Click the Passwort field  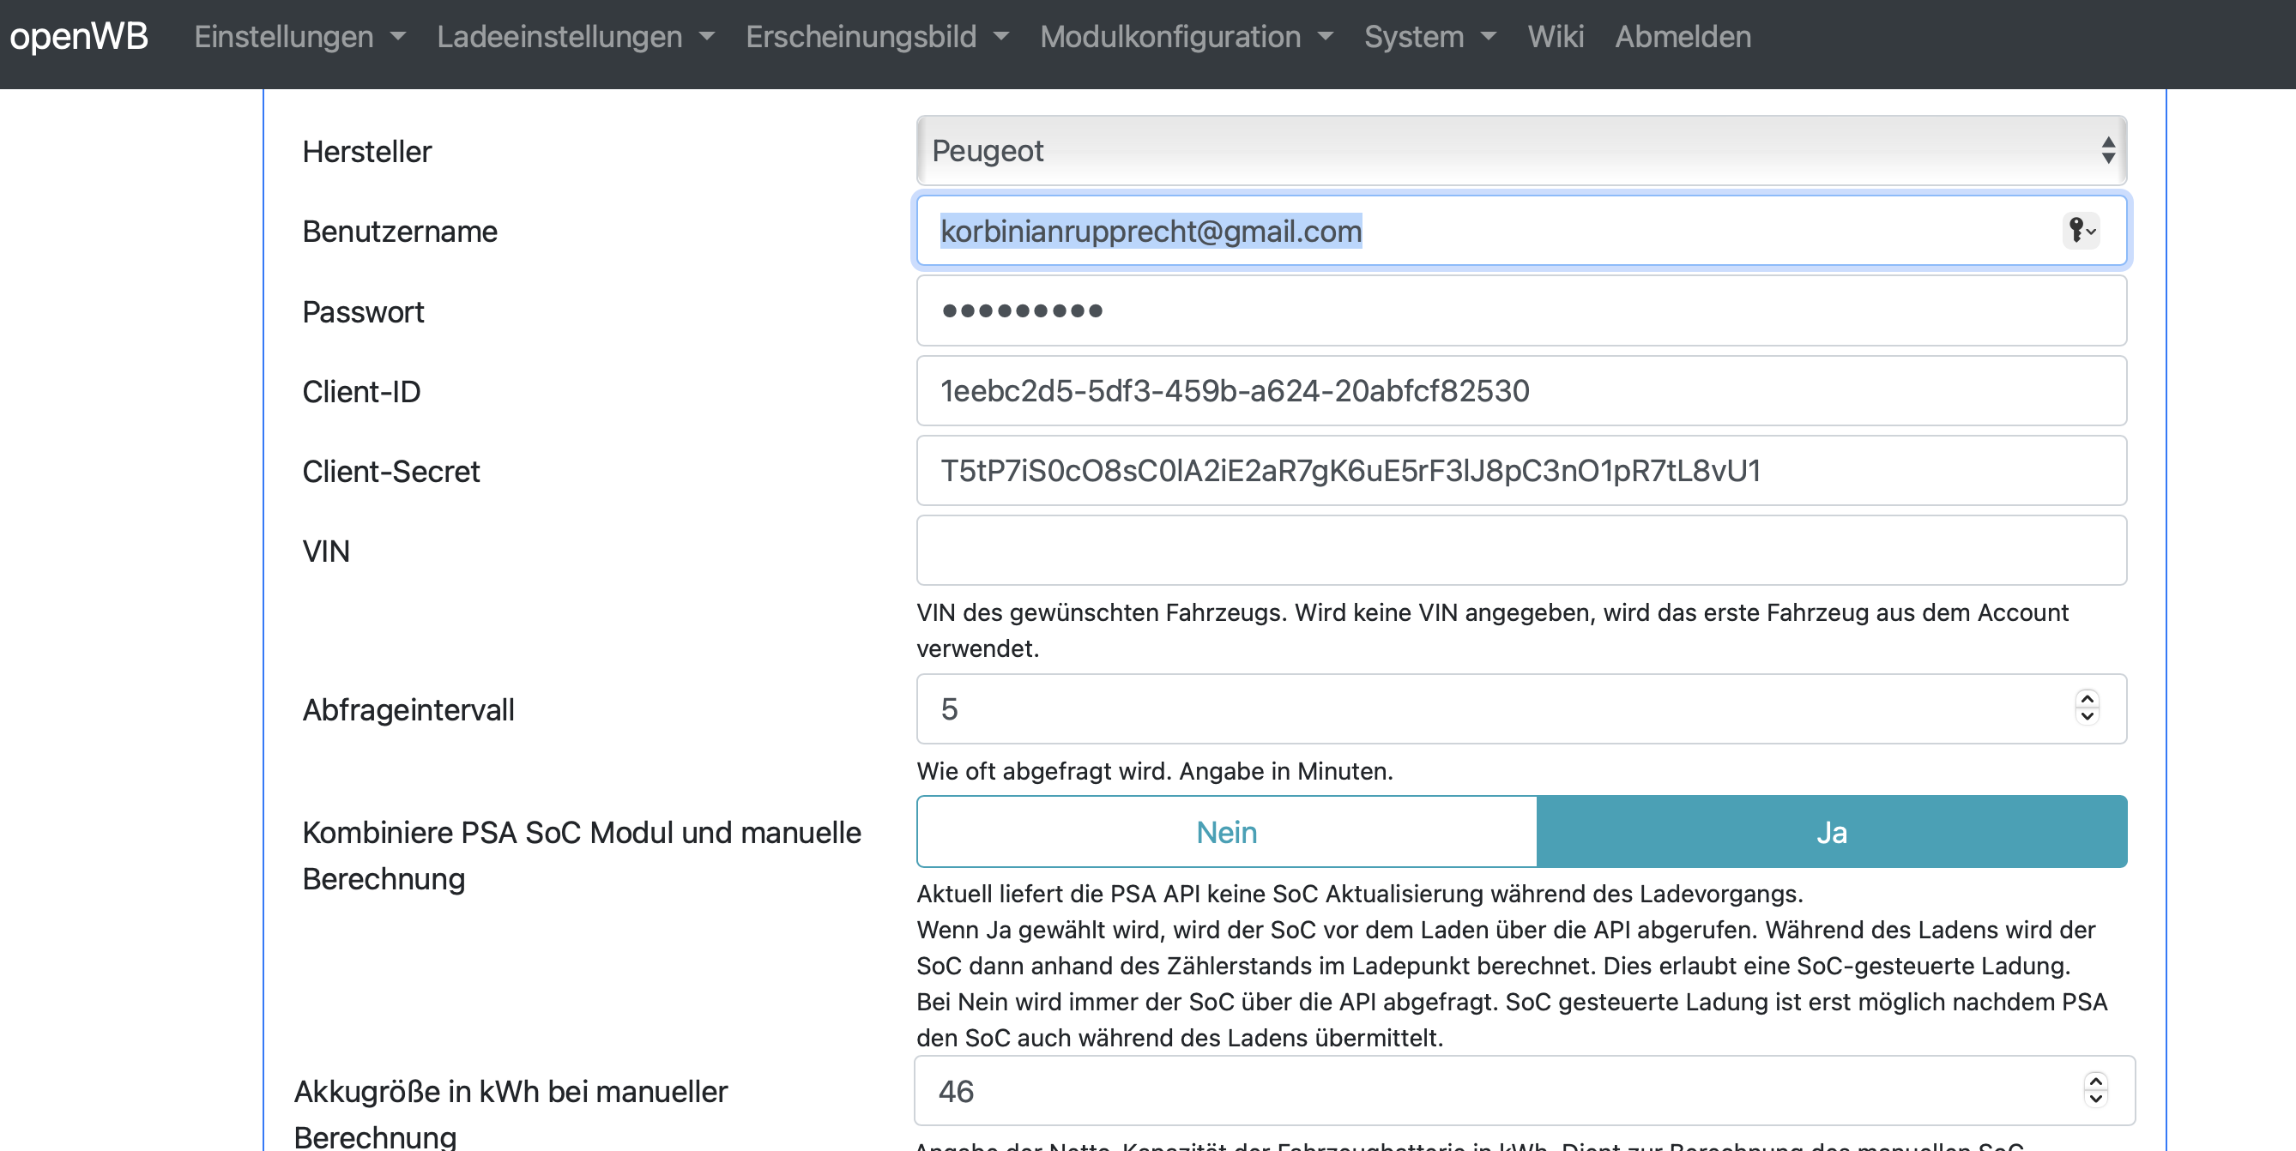[1520, 311]
